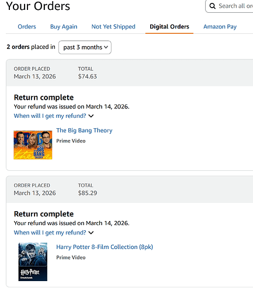Select the Digital Orders tab

[x=169, y=27]
